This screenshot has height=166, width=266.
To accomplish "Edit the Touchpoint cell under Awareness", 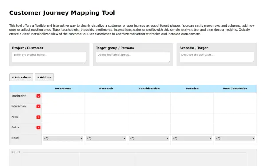I will (63, 98).
